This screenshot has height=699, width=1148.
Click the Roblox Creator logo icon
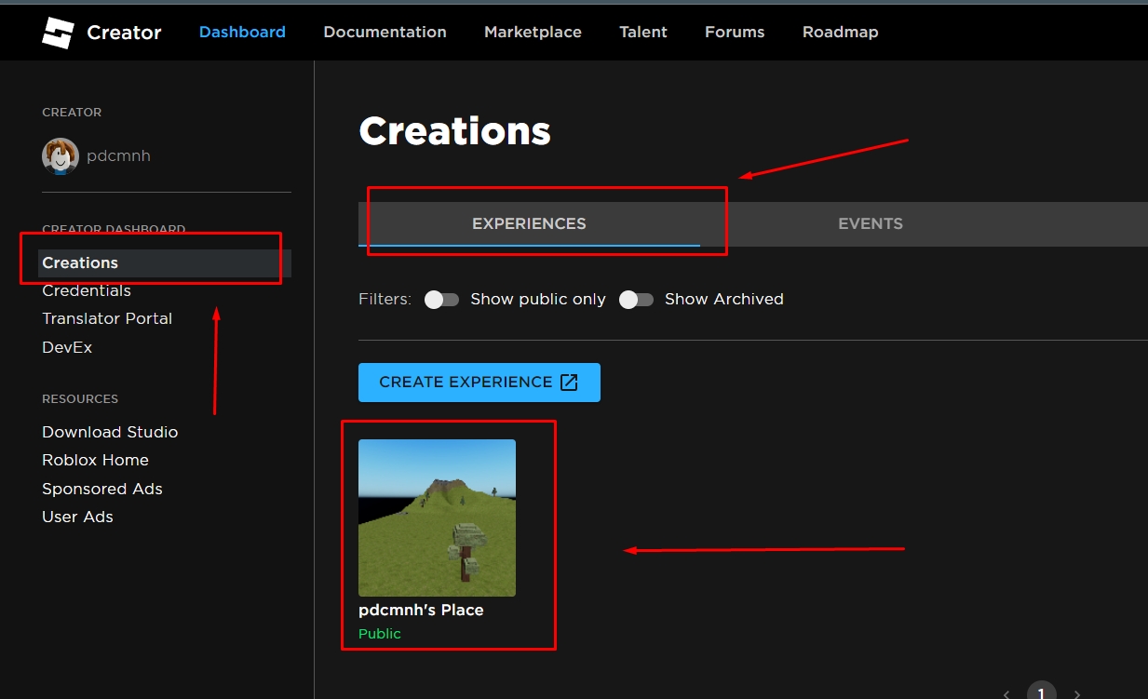[57, 33]
